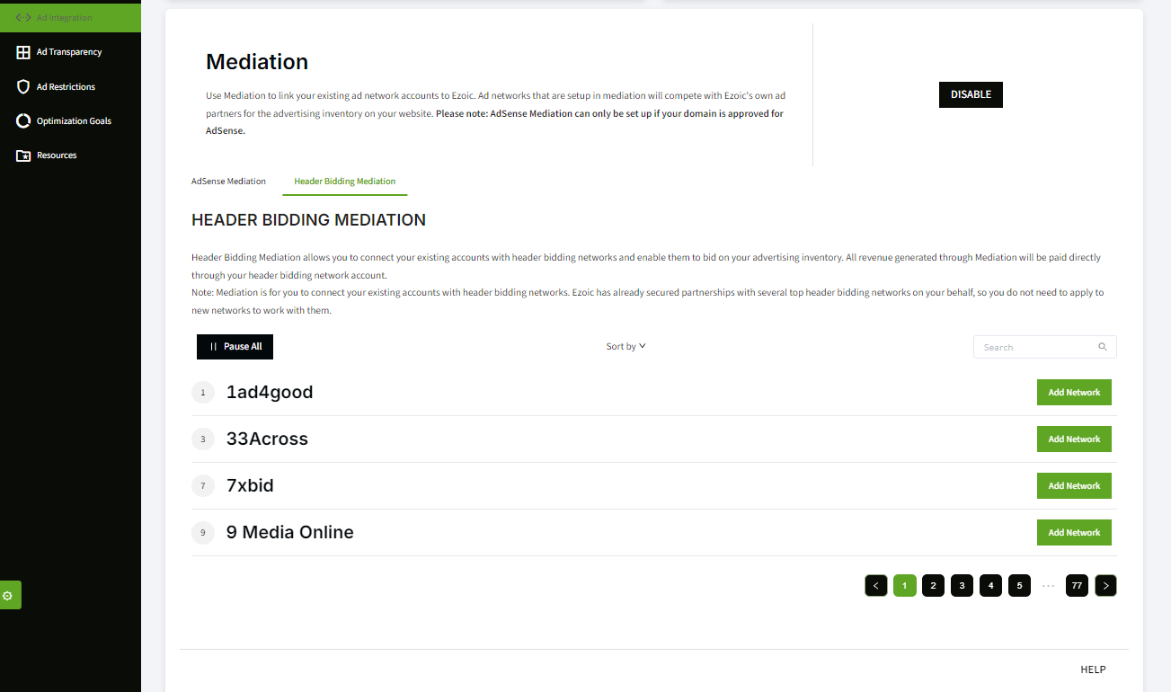Add Network for 1ad4good

pyautogui.click(x=1074, y=393)
